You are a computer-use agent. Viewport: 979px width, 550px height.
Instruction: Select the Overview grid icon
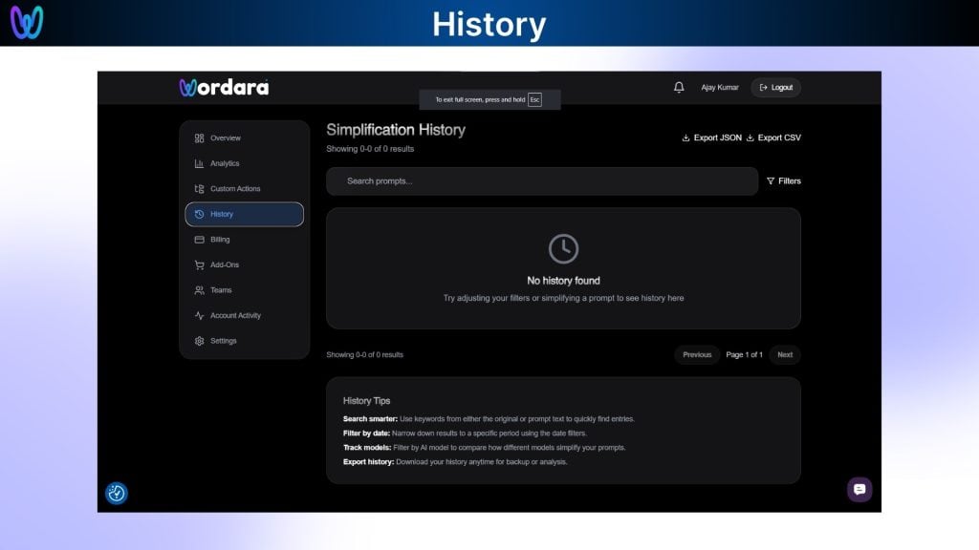[x=199, y=137]
